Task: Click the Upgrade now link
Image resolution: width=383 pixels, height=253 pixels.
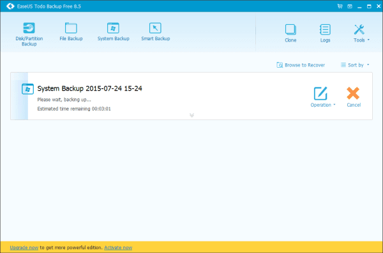Action: pyautogui.click(x=24, y=248)
